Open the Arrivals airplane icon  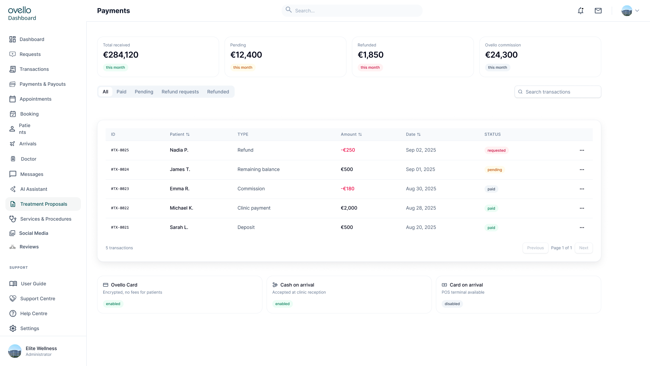[x=13, y=144]
